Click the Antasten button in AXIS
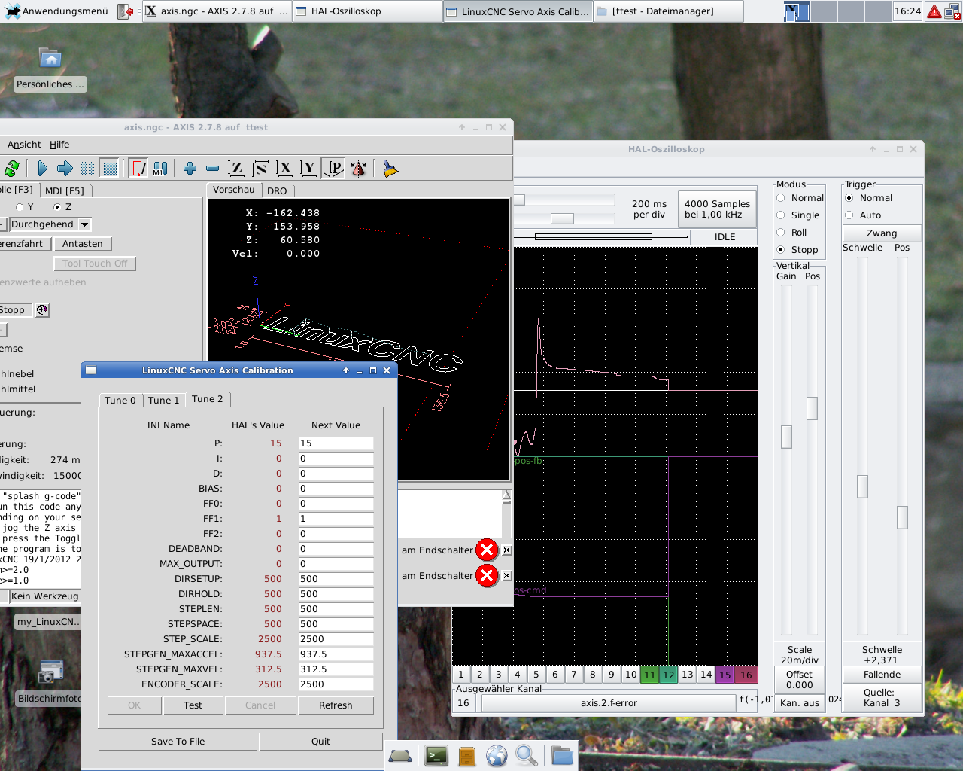 (83, 244)
